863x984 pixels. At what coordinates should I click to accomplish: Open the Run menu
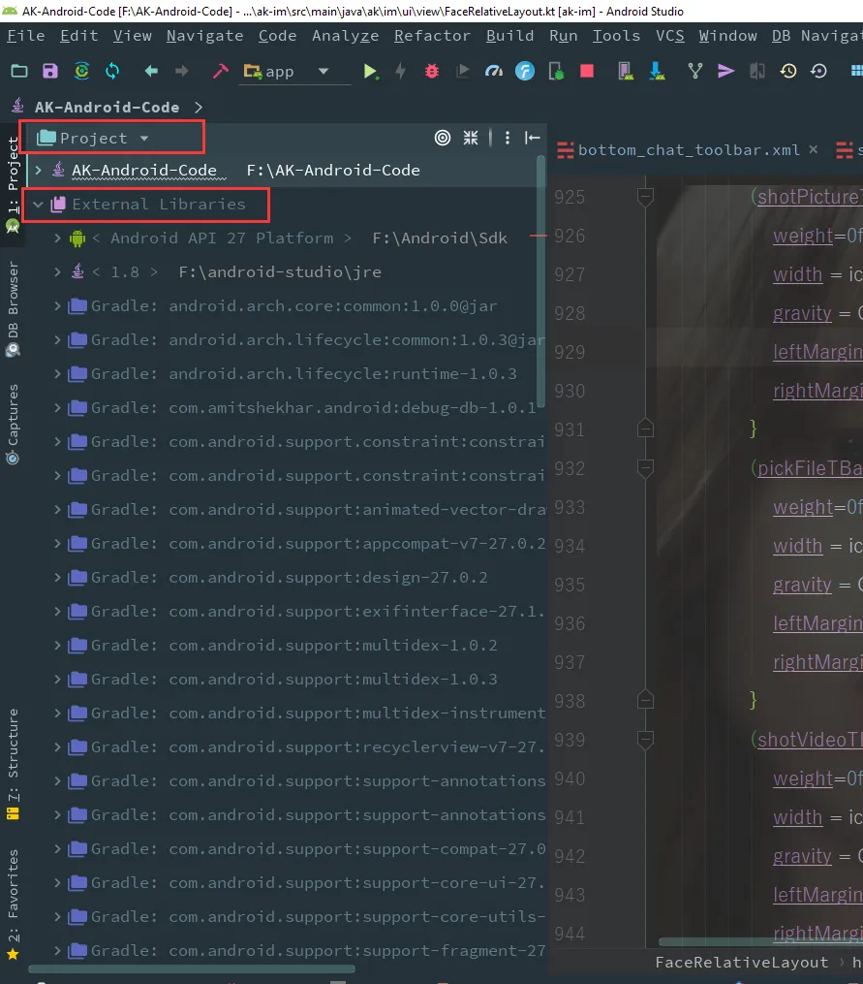point(563,36)
